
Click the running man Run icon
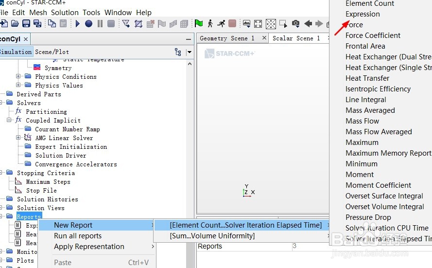221,24
